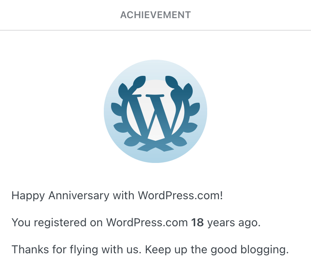Click the 'years ago' text
The width and height of the screenshot is (311, 267).
coord(233,223)
